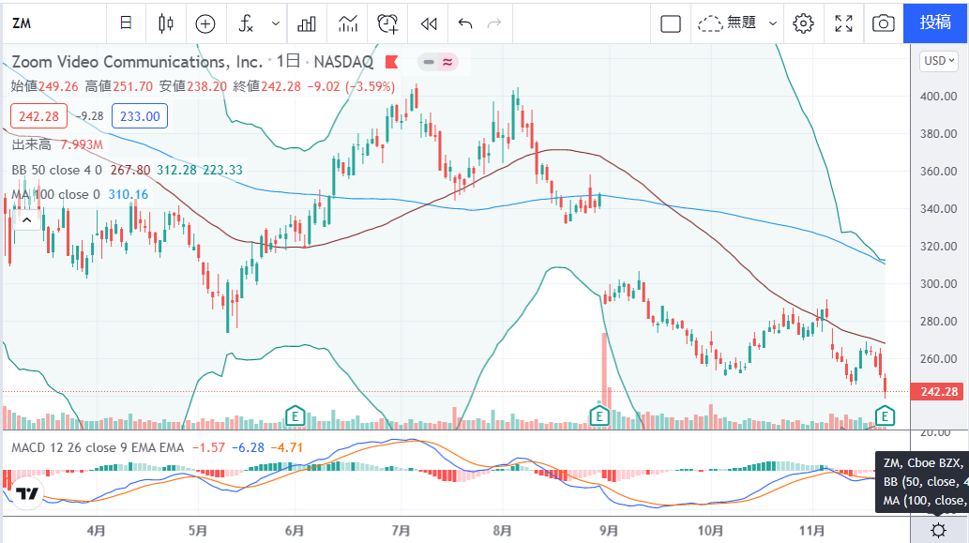Image resolution: width=969 pixels, height=543 pixels.
Task: Select the BB 50 close indicator legend
Action: (x=56, y=170)
